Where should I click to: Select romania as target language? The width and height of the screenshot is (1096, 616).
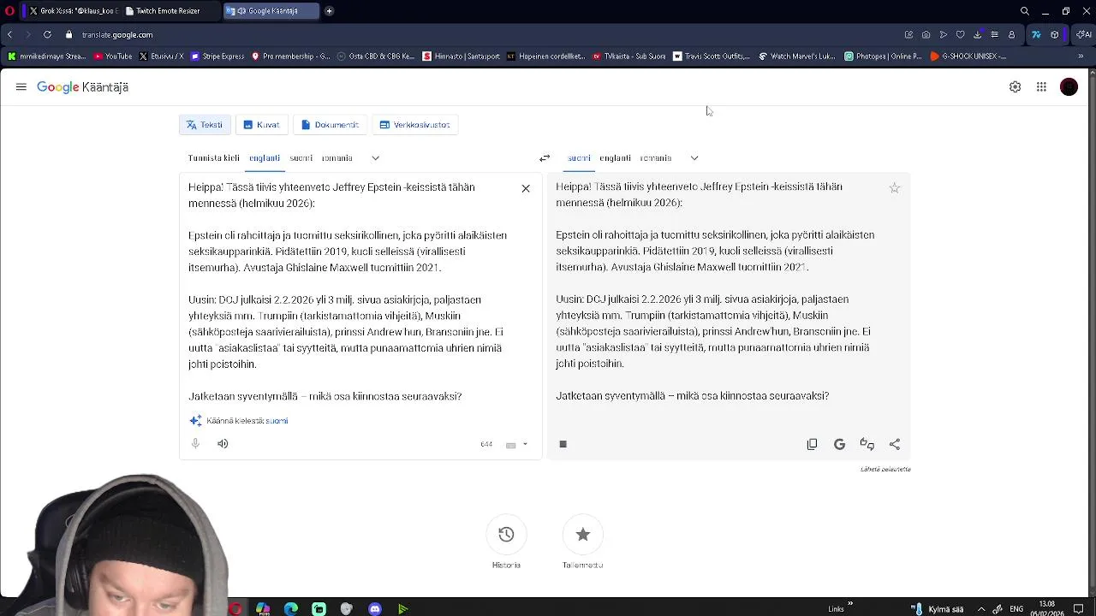655,158
